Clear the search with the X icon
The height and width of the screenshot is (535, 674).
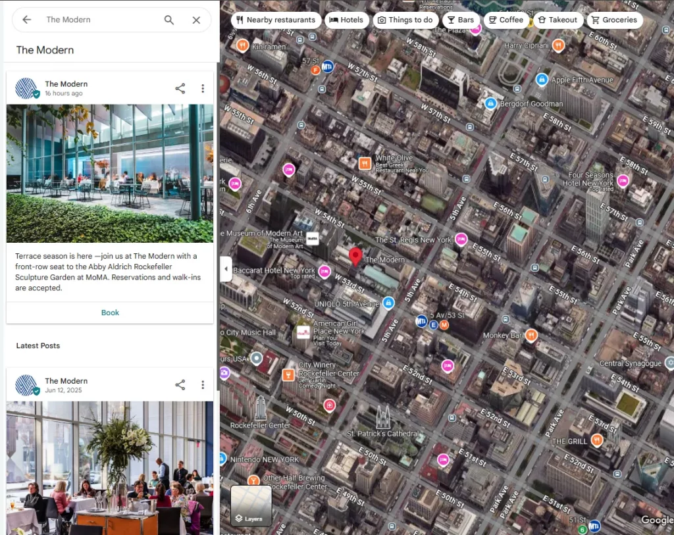pos(196,20)
